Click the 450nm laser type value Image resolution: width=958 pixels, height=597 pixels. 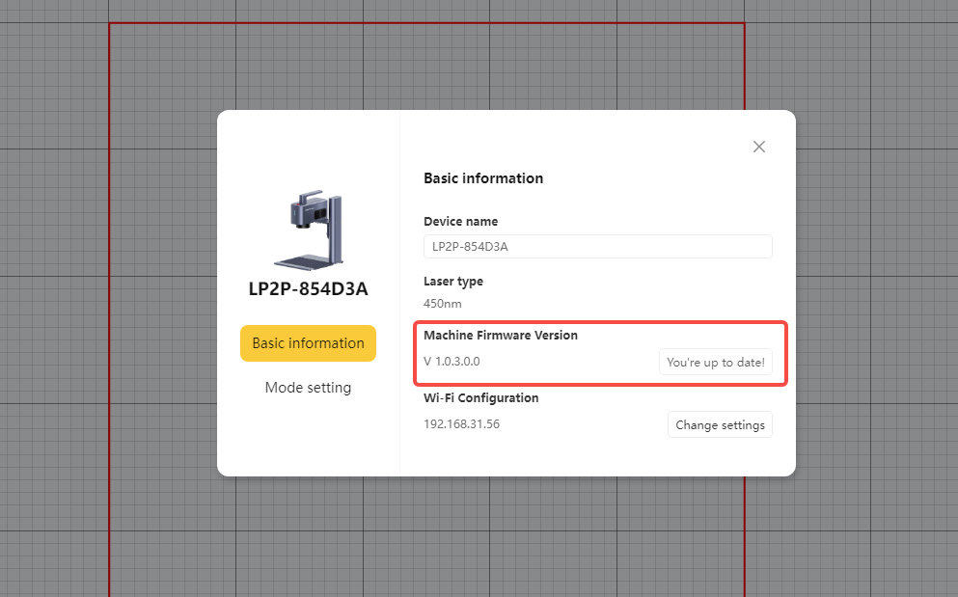(x=443, y=304)
